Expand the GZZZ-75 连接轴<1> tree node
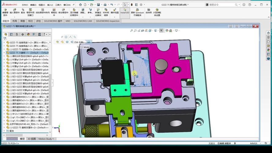The height and width of the screenshot is (153, 272). pos(4,49)
